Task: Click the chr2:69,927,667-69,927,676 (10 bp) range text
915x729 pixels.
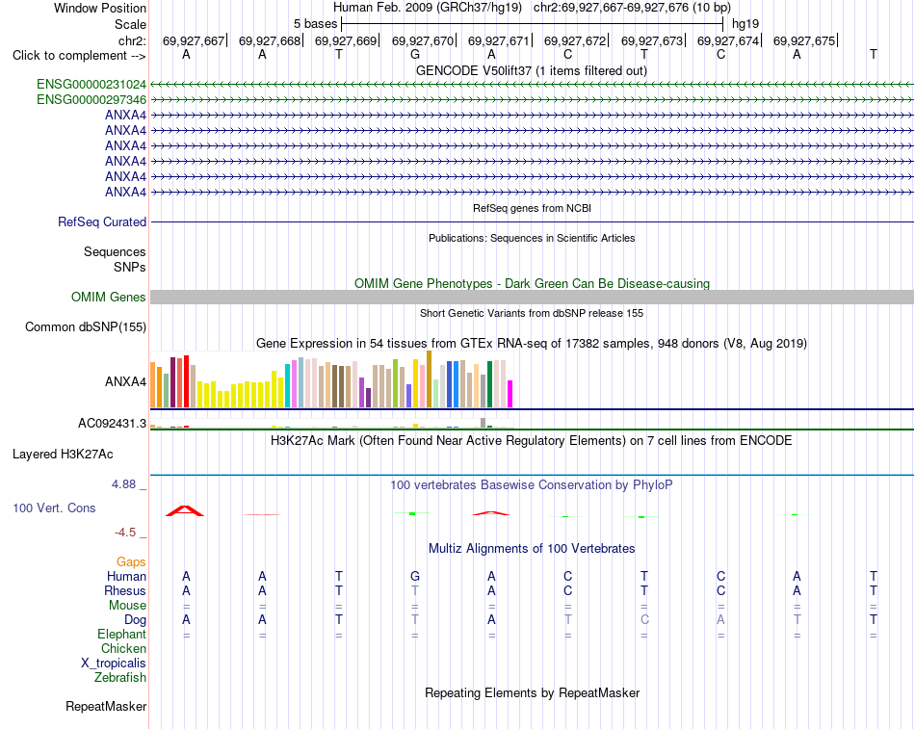Action: 632,8
